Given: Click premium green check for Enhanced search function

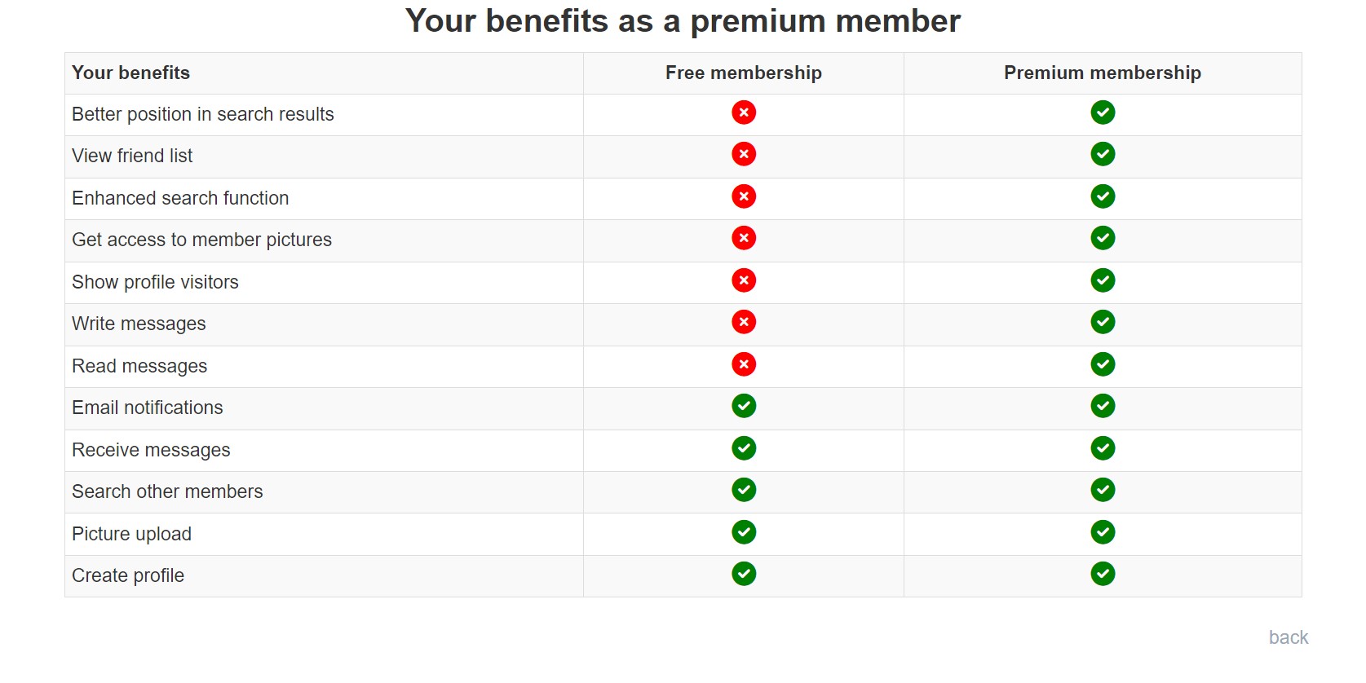Looking at the screenshot, I should 1103,196.
